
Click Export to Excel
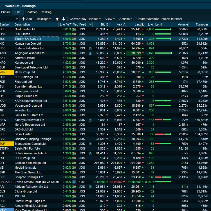pyautogui.click(x=172, y=19)
